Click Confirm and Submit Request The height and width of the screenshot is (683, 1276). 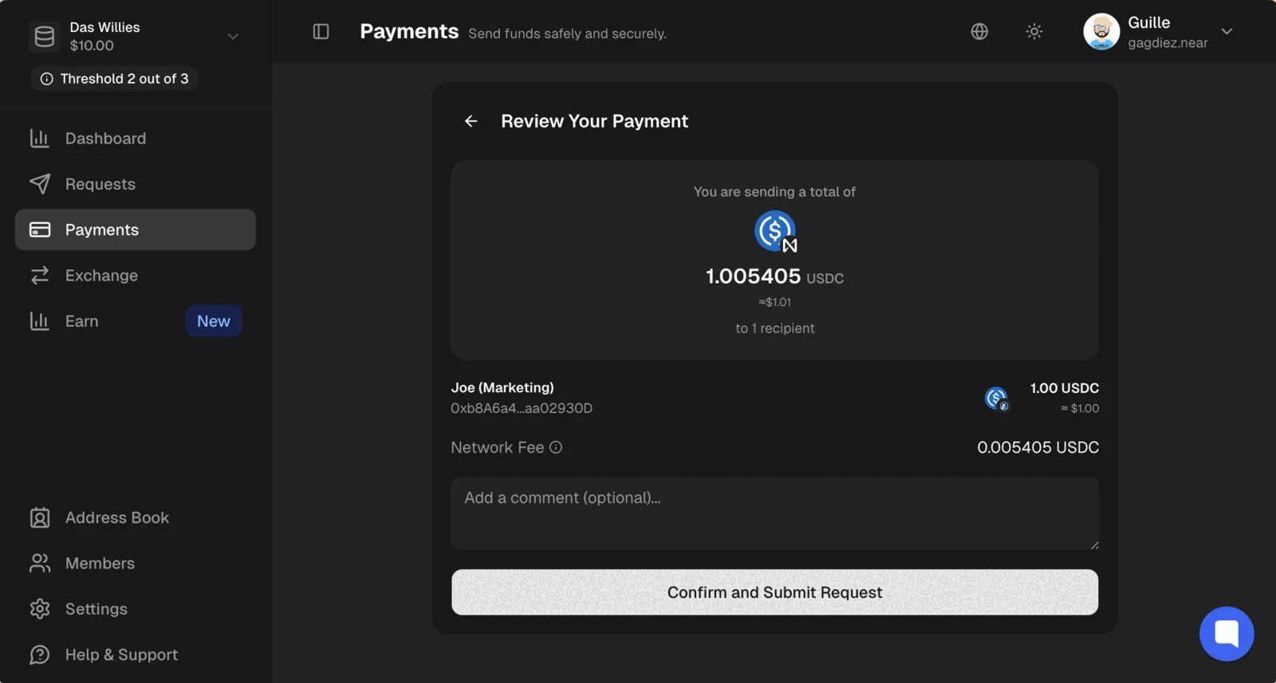(x=775, y=592)
